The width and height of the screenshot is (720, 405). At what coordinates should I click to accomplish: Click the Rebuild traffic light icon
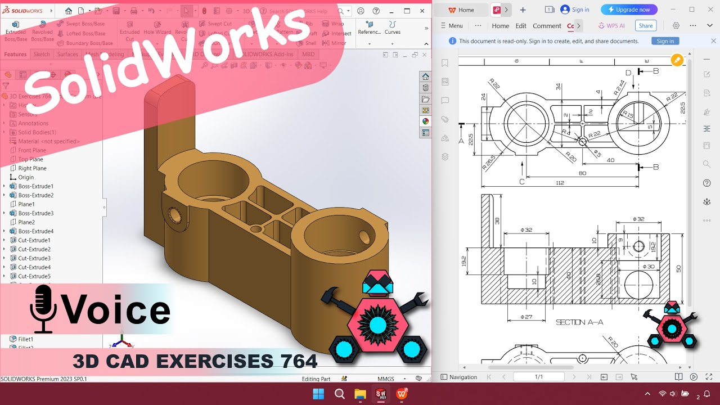click(204, 11)
